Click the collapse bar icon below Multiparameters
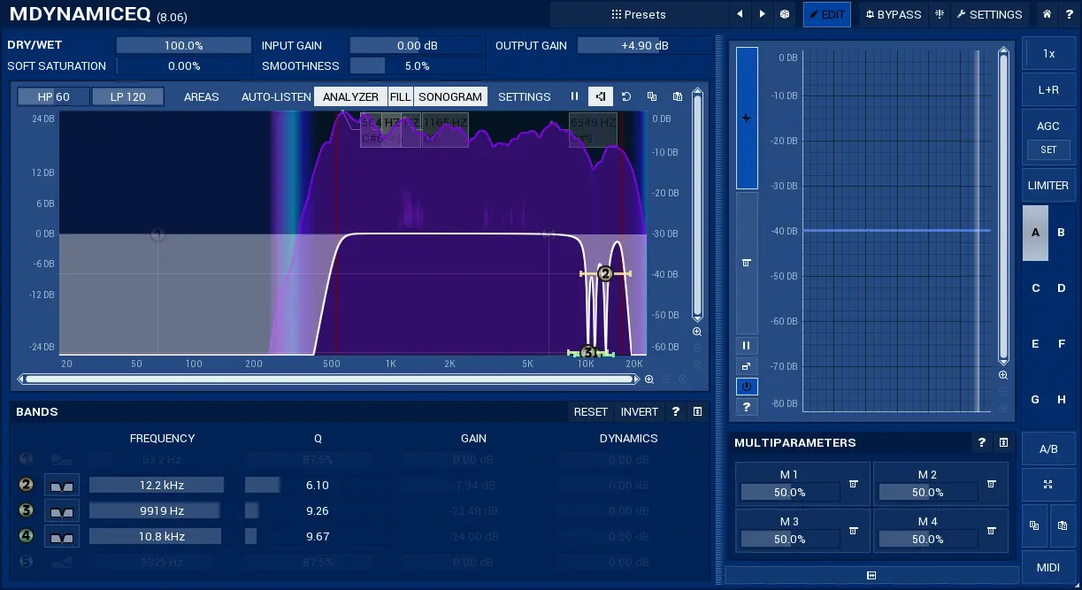 click(871, 576)
